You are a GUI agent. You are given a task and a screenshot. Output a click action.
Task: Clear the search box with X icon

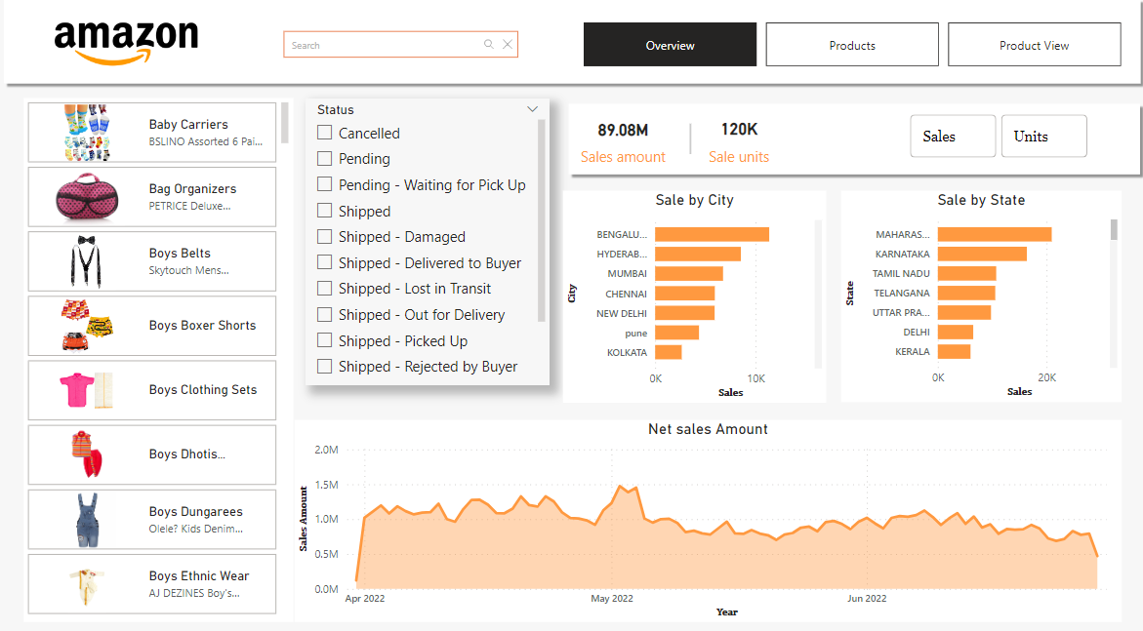click(x=508, y=45)
